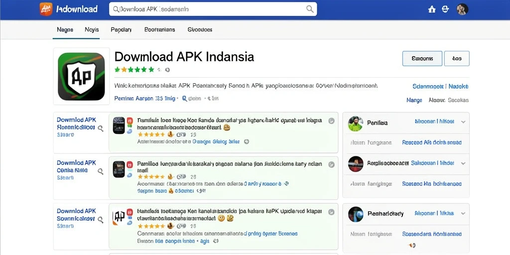Open the Rerplisobeoack user avatar
The image size is (510, 255).
click(355, 164)
